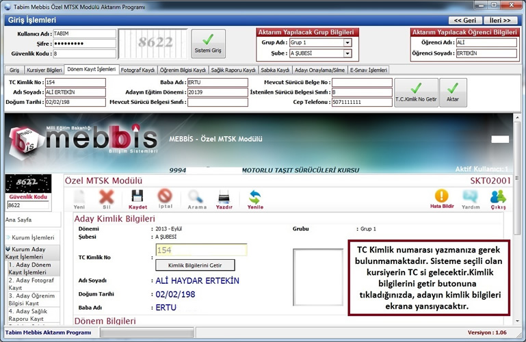Click the top Güvenlik Kodu field

(x=85, y=53)
